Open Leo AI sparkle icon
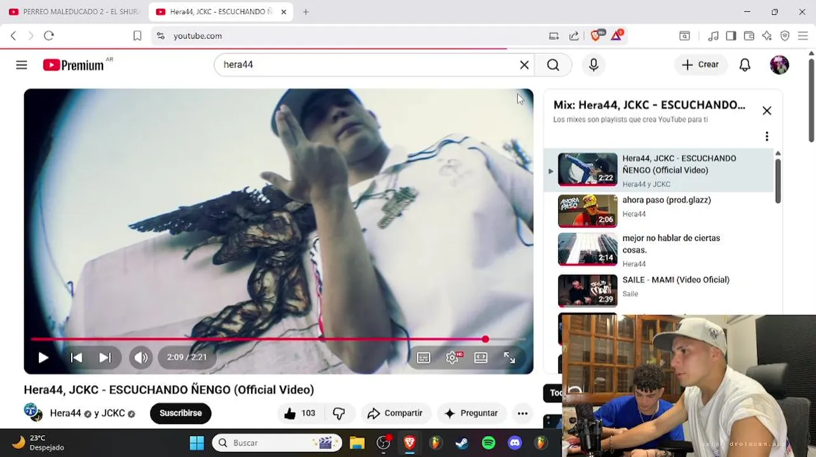816x457 pixels. click(767, 36)
